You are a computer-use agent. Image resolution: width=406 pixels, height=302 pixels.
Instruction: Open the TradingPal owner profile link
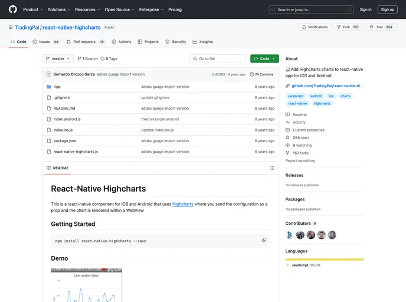[x=27, y=28]
